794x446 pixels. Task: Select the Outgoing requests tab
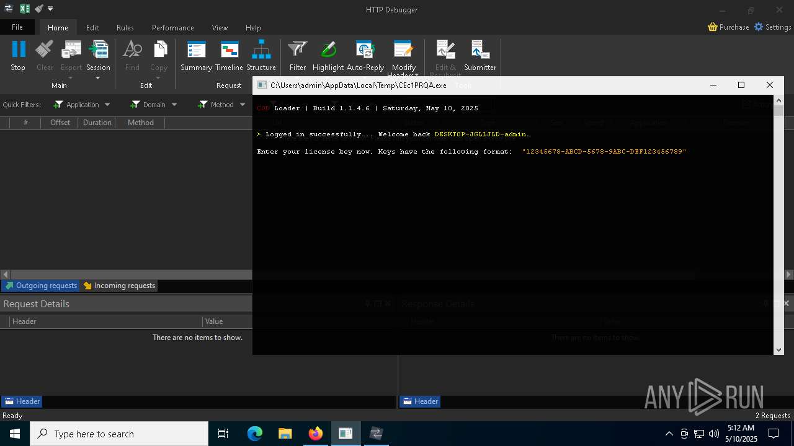pyautogui.click(x=41, y=286)
